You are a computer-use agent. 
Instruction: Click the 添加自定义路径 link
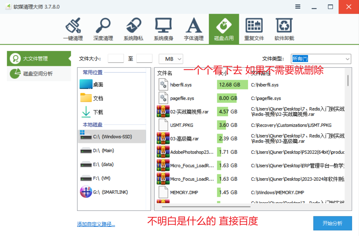pos(96,224)
